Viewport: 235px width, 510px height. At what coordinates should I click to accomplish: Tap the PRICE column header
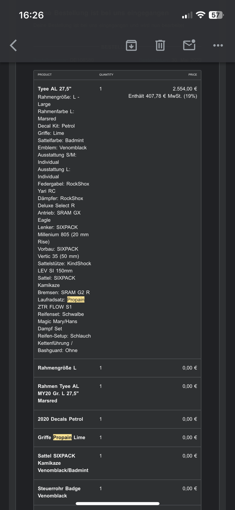(193, 75)
